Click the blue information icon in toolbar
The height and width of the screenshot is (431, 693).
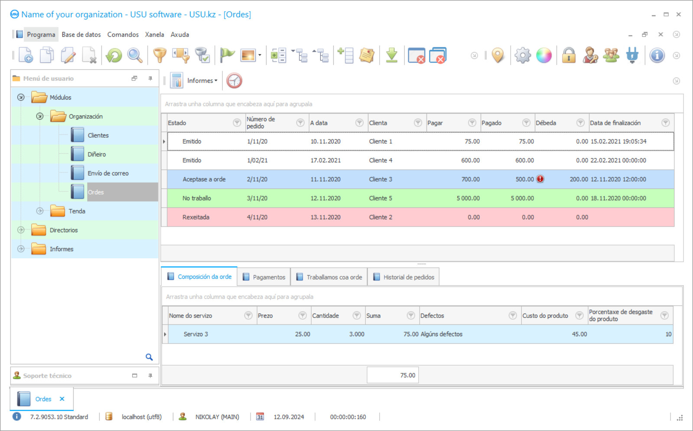coord(657,55)
